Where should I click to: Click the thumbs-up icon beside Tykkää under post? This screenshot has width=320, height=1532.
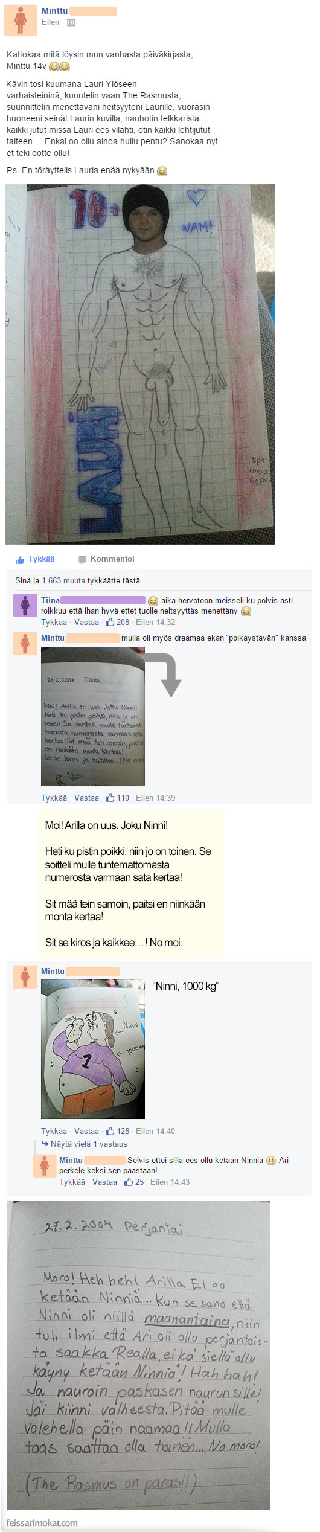click(20, 560)
